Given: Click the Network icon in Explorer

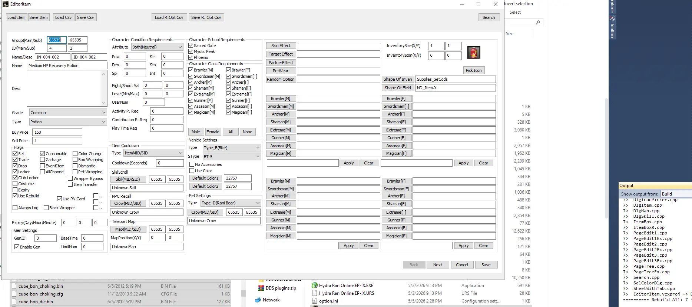Looking at the screenshot, I should pyautogui.click(x=258, y=300).
